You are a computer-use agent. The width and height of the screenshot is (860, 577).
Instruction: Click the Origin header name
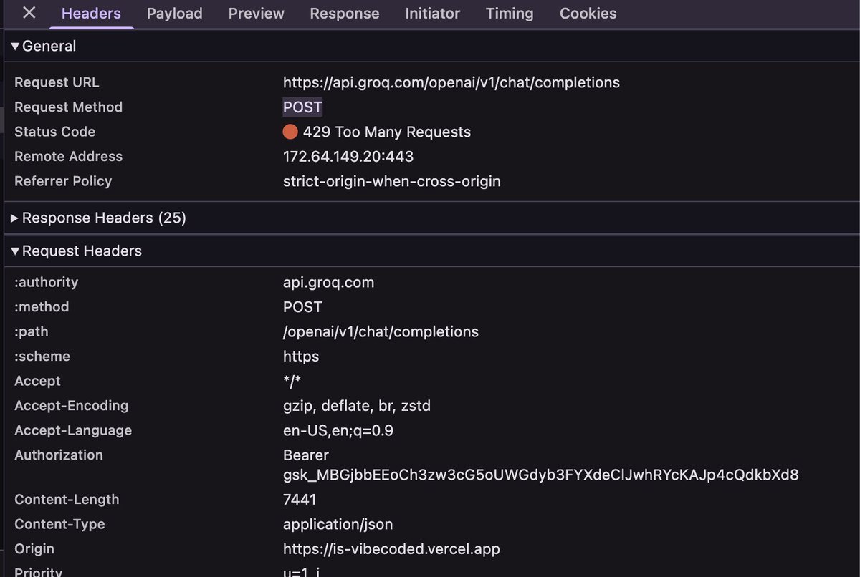pyautogui.click(x=34, y=548)
